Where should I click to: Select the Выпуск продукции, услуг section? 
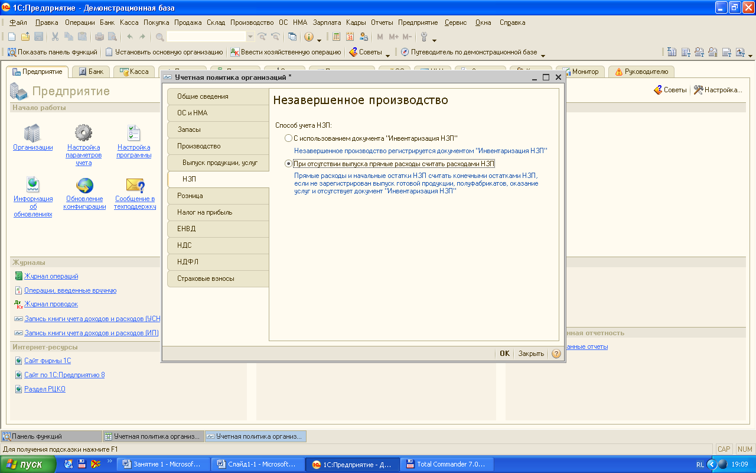(218, 163)
